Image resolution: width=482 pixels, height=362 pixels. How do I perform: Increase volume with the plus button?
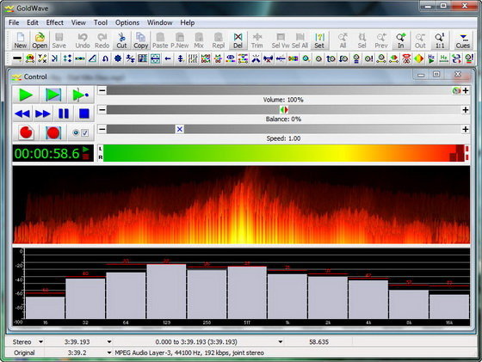click(466, 90)
